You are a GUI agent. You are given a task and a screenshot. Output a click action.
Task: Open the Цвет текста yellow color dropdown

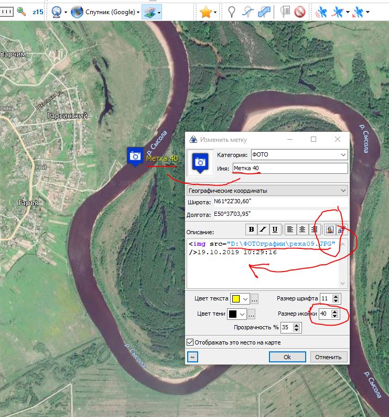click(240, 299)
